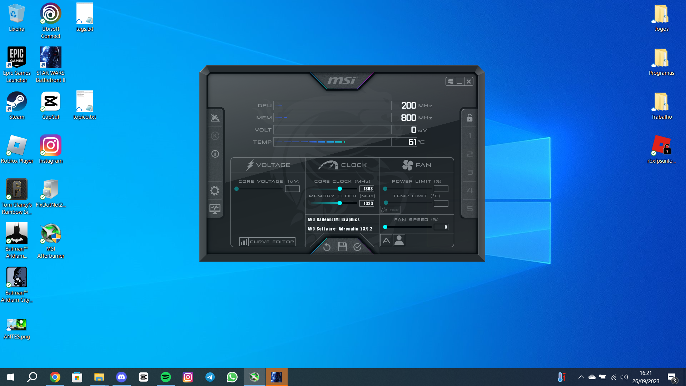This screenshot has width=686, height=386.
Task: Click the save profile floppy icon
Action: pos(342,247)
